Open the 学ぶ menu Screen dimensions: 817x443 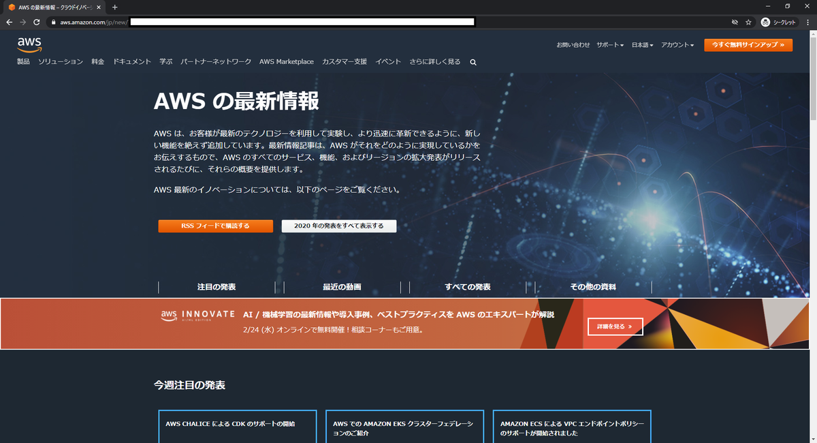click(x=166, y=61)
